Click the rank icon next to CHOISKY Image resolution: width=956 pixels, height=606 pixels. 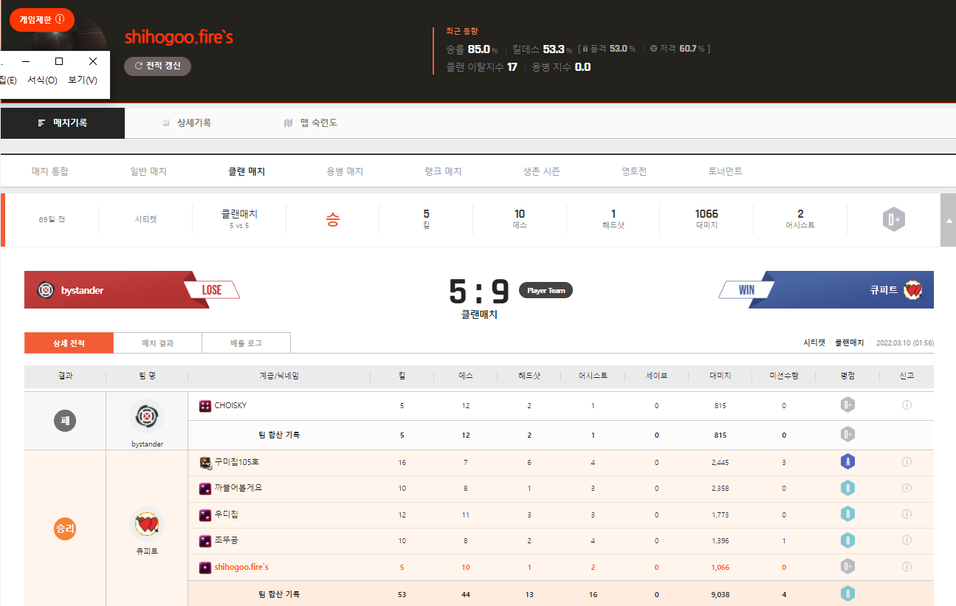tap(205, 405)
